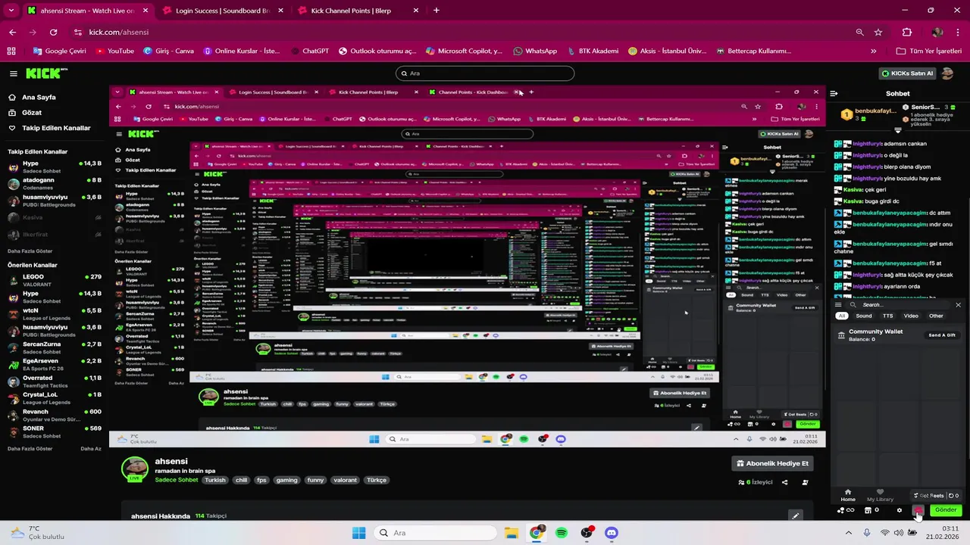
Task: Click Abonelik Hediye Et button
Action: 772,463
